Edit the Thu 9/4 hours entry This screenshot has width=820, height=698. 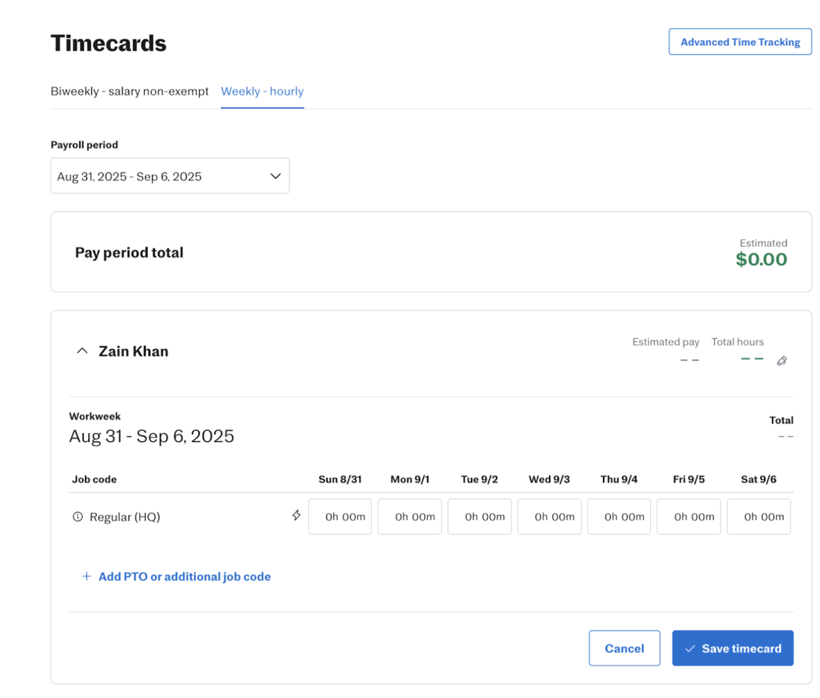tap(618, 516)
